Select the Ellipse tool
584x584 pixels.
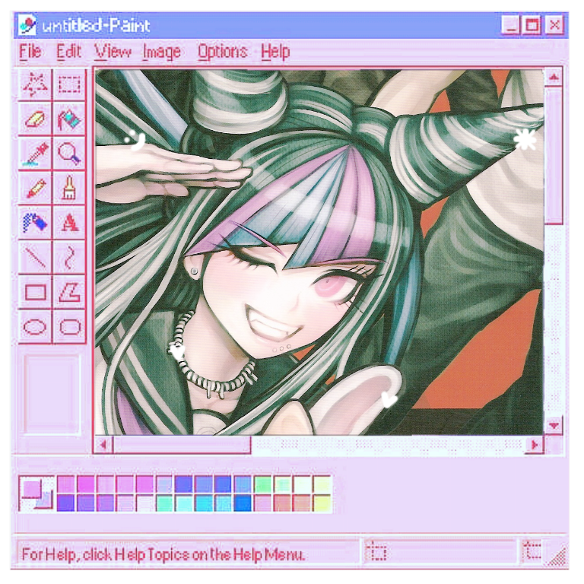coord(35,328)
